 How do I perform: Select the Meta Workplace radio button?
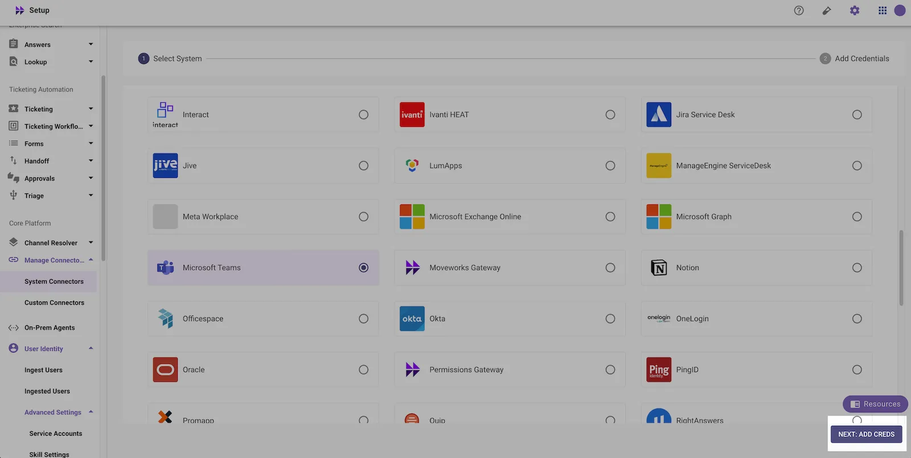pyautogui.click(x=363, y=216)
